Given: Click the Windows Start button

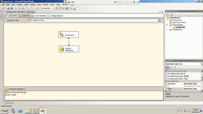Looking at the screenshot, I should (4, 111).
